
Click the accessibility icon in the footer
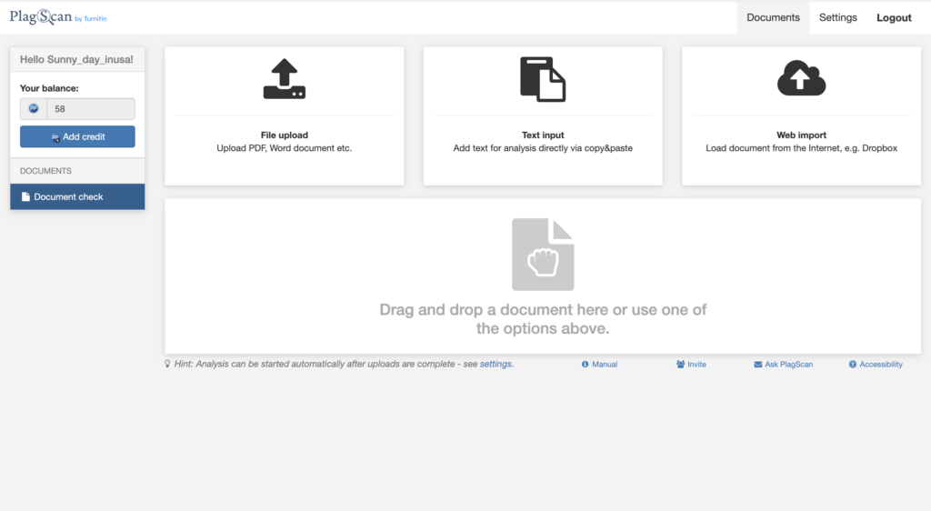853,365
